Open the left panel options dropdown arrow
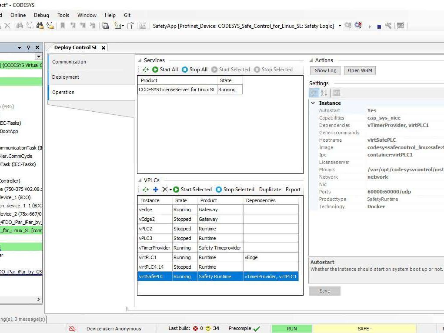The height and width of the screenshot is (333, 444). pos(20,47)
